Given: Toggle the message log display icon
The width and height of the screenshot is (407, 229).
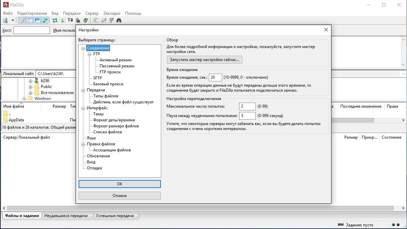Looking at the screenshot, I should 22,20.
